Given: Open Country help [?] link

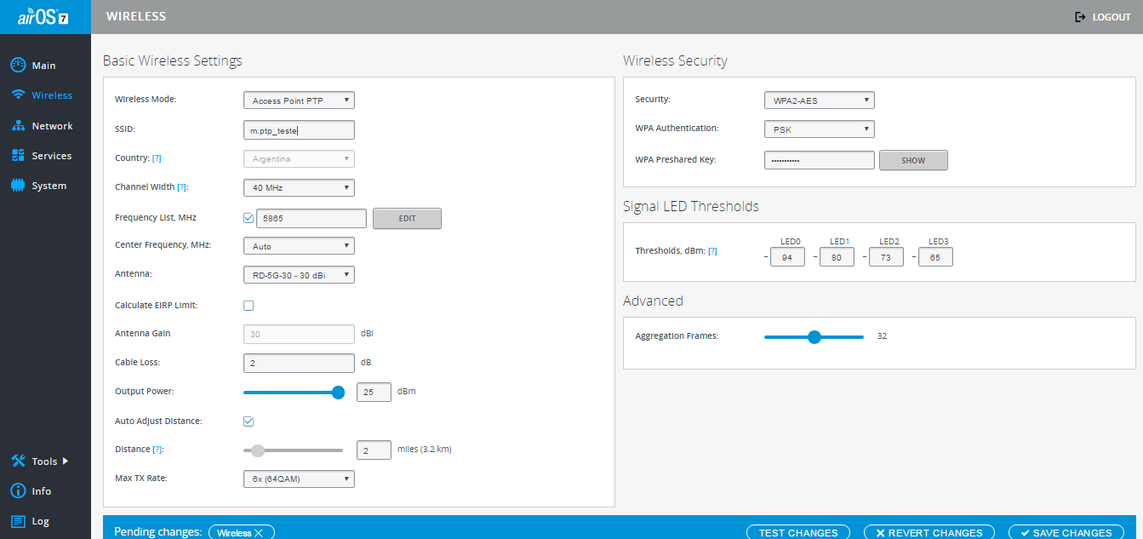Looking at the screenshot, I should click(x=157, y=158).
